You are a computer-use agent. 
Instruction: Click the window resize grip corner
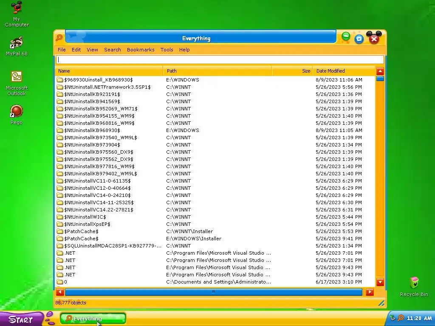[381, 303]
